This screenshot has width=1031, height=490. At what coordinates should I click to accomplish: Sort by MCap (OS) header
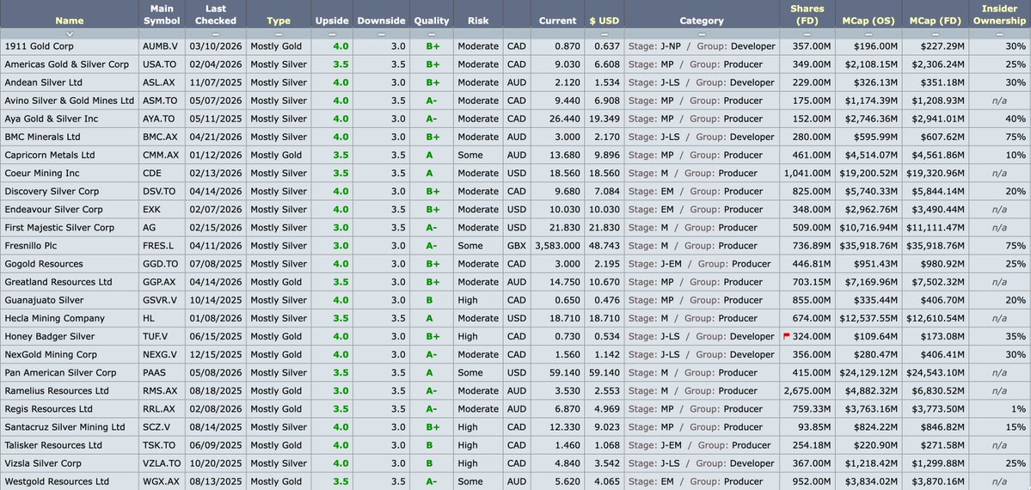coord(868,21)
